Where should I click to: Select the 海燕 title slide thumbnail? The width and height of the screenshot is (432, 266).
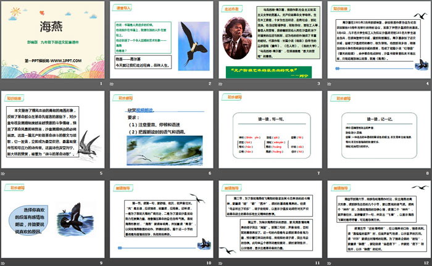(53, 40)
